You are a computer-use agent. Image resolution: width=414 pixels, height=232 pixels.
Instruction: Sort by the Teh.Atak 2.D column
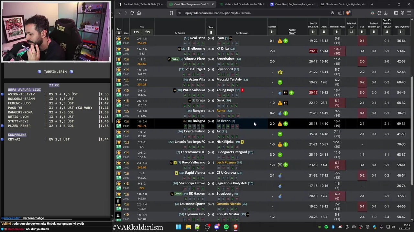pos(352,32)
